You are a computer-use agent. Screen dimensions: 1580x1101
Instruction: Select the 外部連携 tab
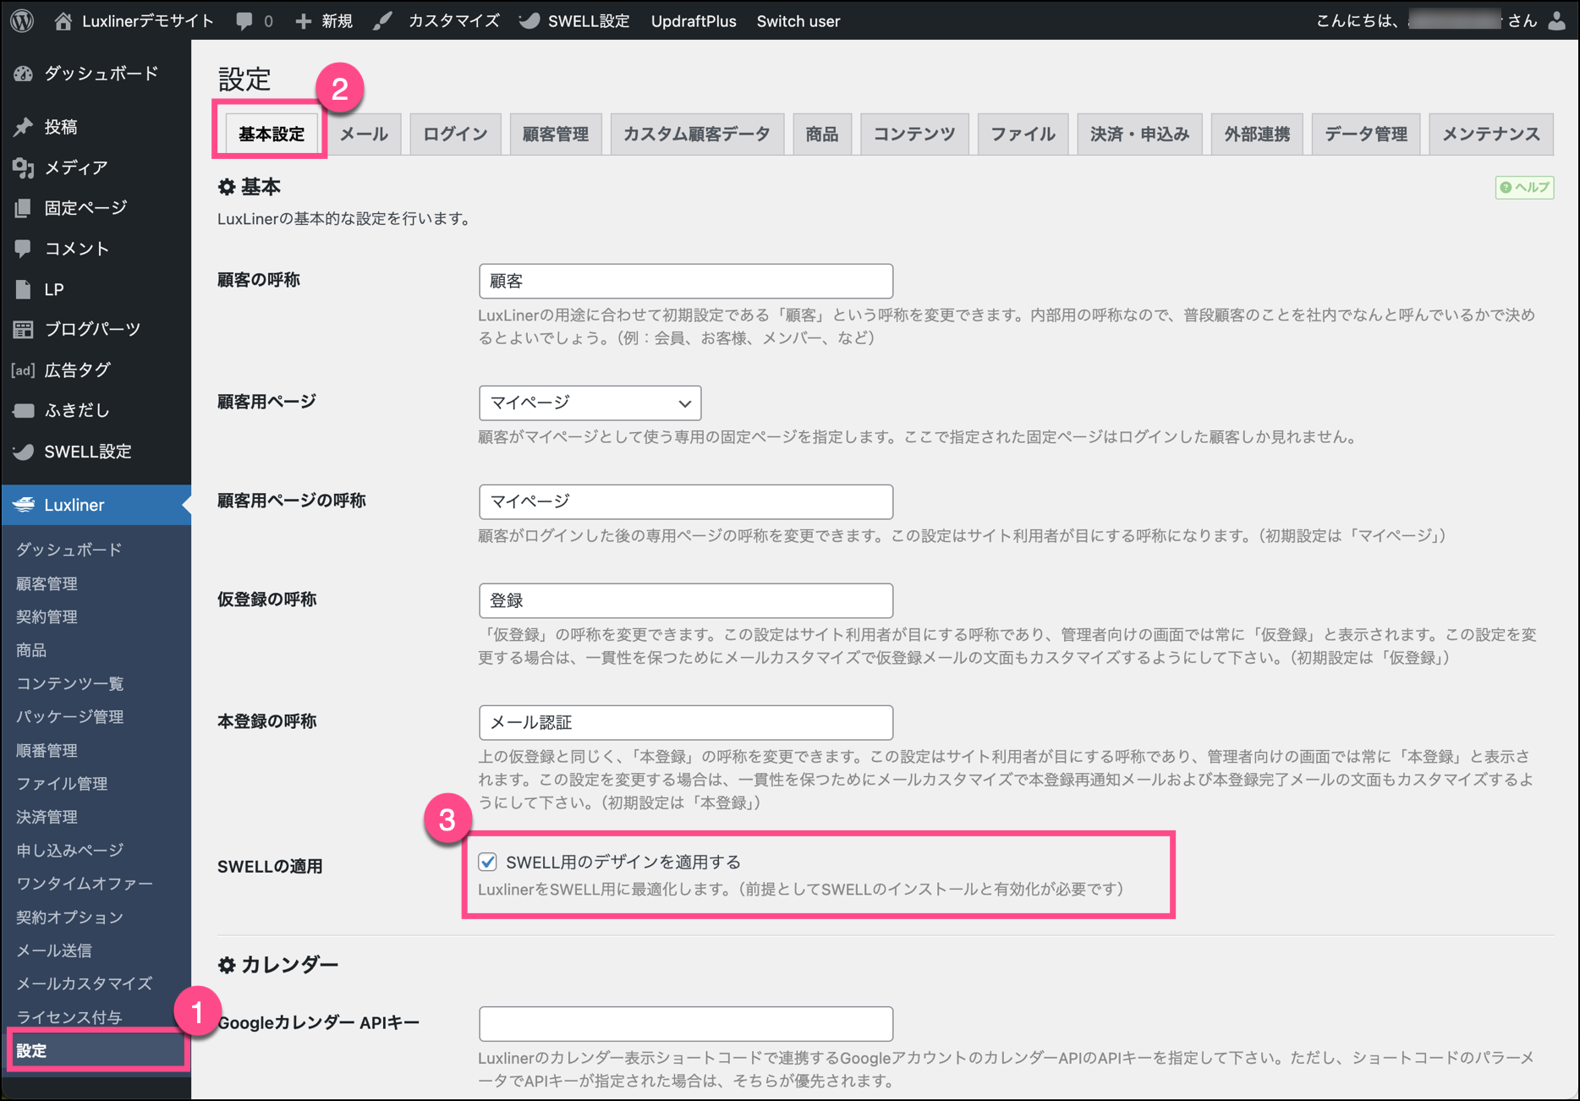coord(1256,134)
